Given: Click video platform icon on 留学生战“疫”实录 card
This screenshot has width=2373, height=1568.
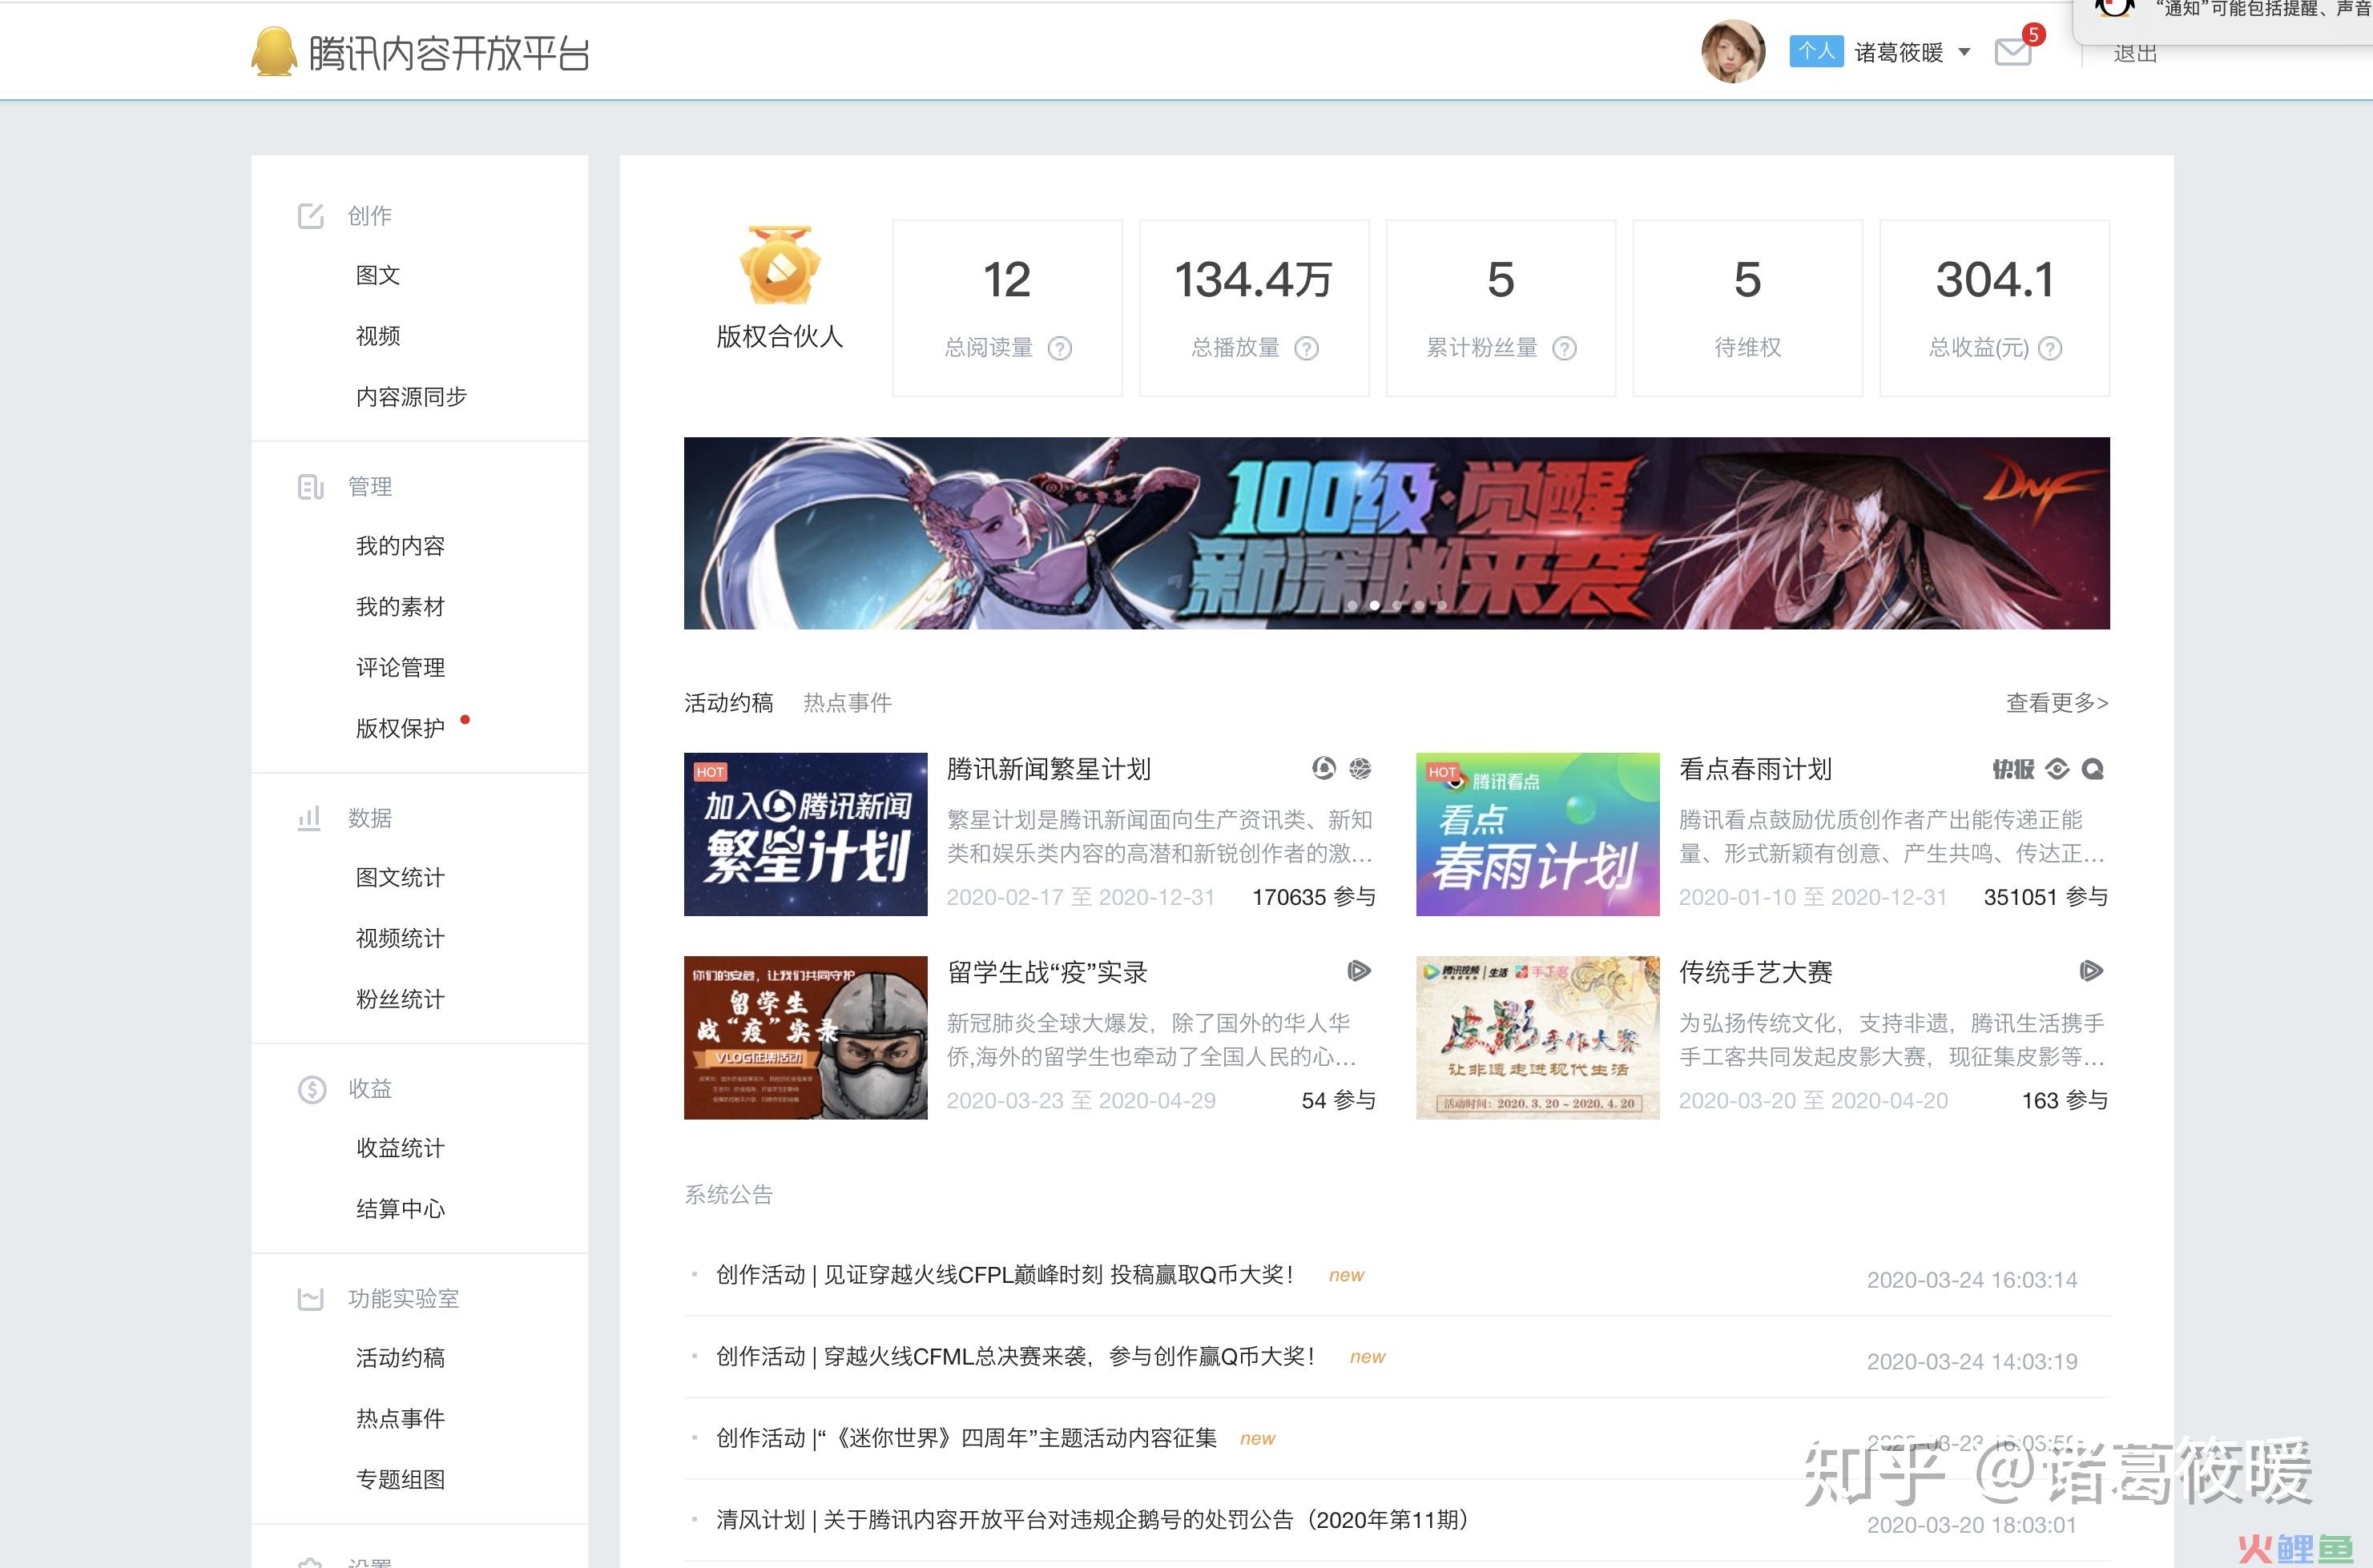Looking at the screenshot, I should (x=1359, y=970).
